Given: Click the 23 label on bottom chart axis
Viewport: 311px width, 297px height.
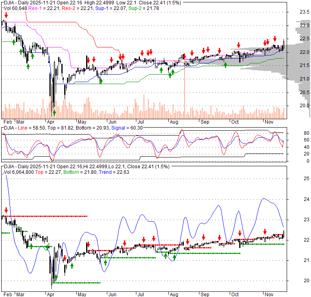Looking at the screenshot, I should 307,220.
